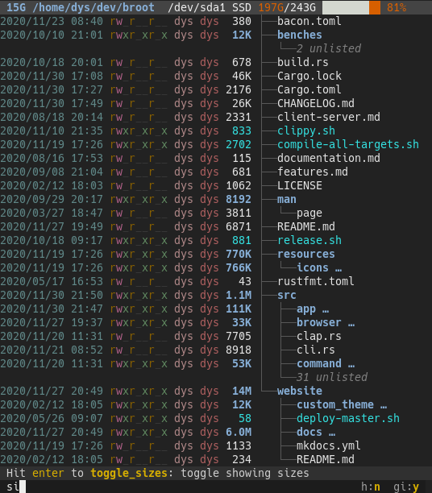Click the 197G/243G usage figure
432x493 pixels.
[x=287, y=7]
